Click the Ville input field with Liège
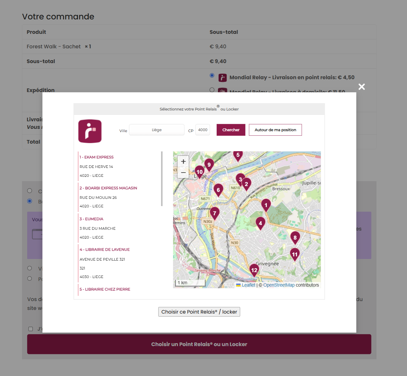This screenshot has width=407, height=376. [157, 130]
